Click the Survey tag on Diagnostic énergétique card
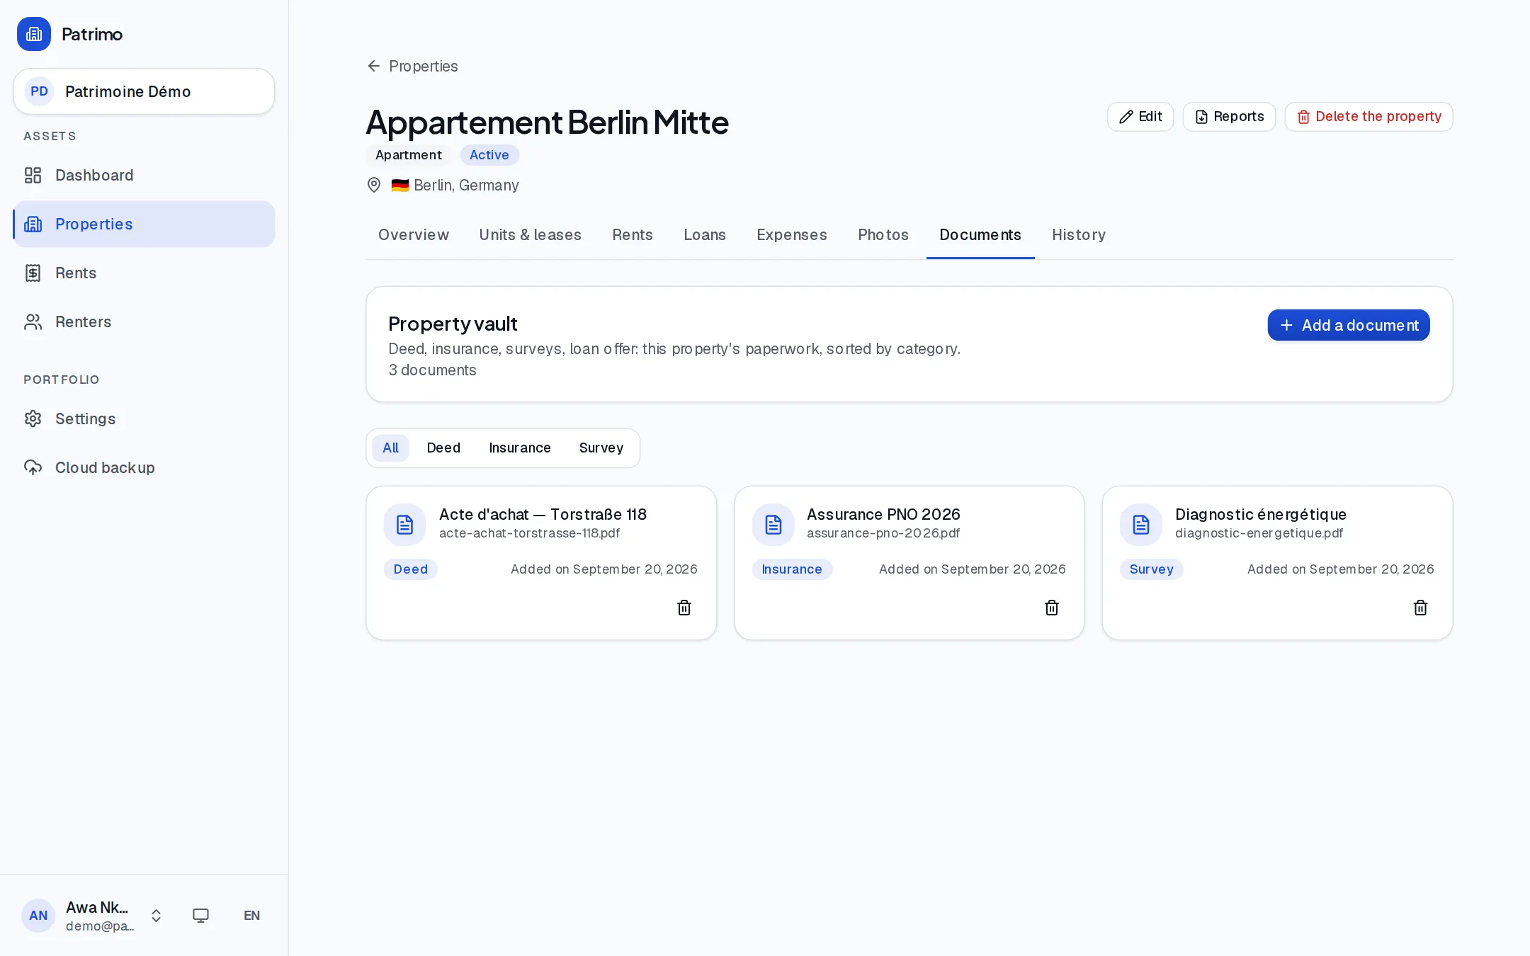The width and height of the screenshot is (1530, 956). [x=1151, y=569]
